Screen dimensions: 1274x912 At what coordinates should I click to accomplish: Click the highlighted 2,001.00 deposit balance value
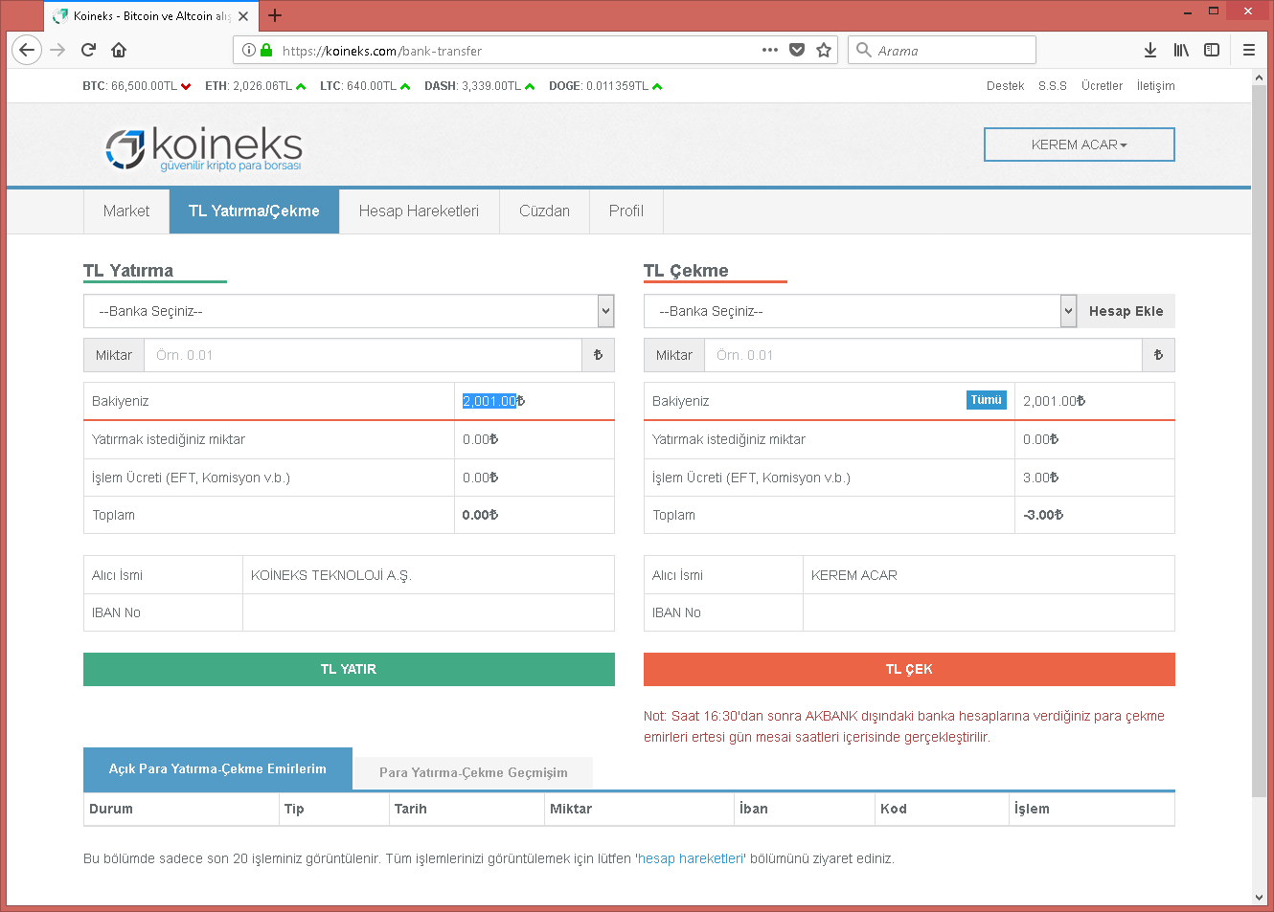click(x=489, y=401)
